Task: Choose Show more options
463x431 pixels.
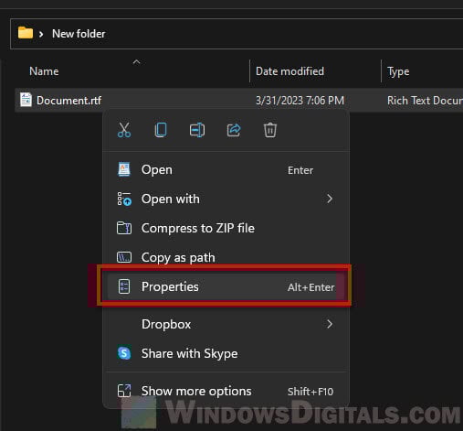Action: (226, 391)
